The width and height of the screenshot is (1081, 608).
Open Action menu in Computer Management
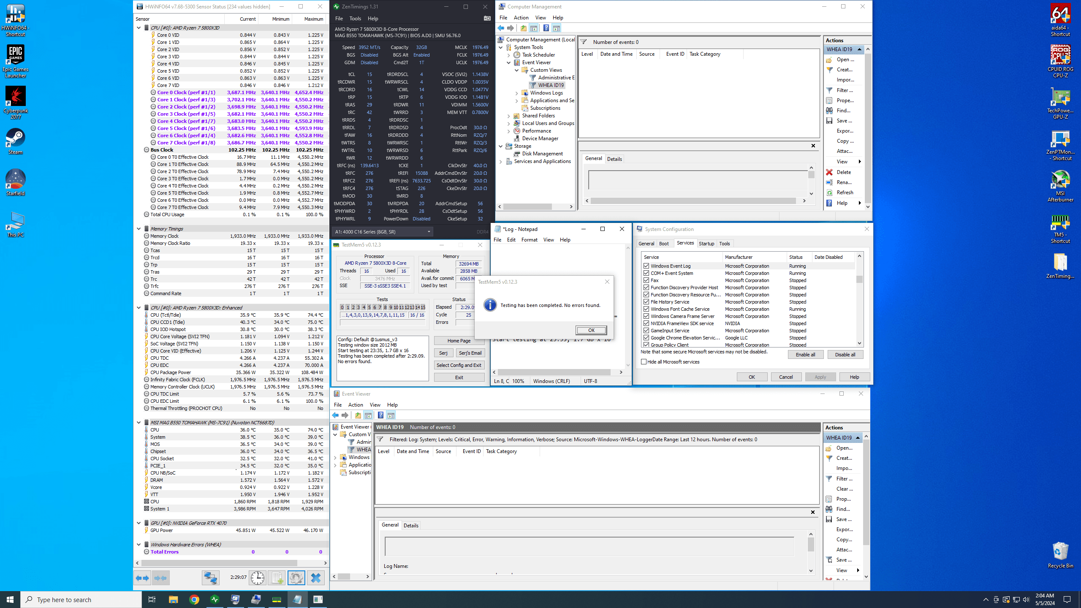(x=521, y=18)
